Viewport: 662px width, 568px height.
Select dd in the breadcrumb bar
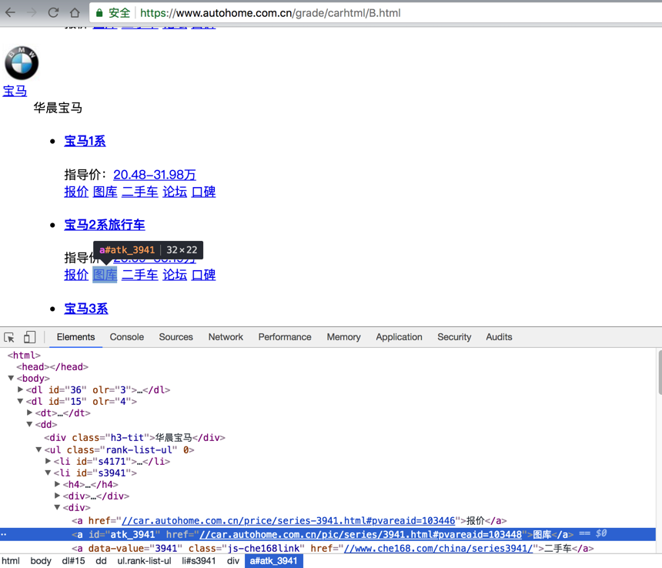pyautogui.click(x=101, y=561)
